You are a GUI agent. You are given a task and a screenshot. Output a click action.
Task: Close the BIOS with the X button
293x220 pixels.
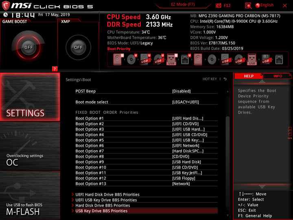(285, 6)
